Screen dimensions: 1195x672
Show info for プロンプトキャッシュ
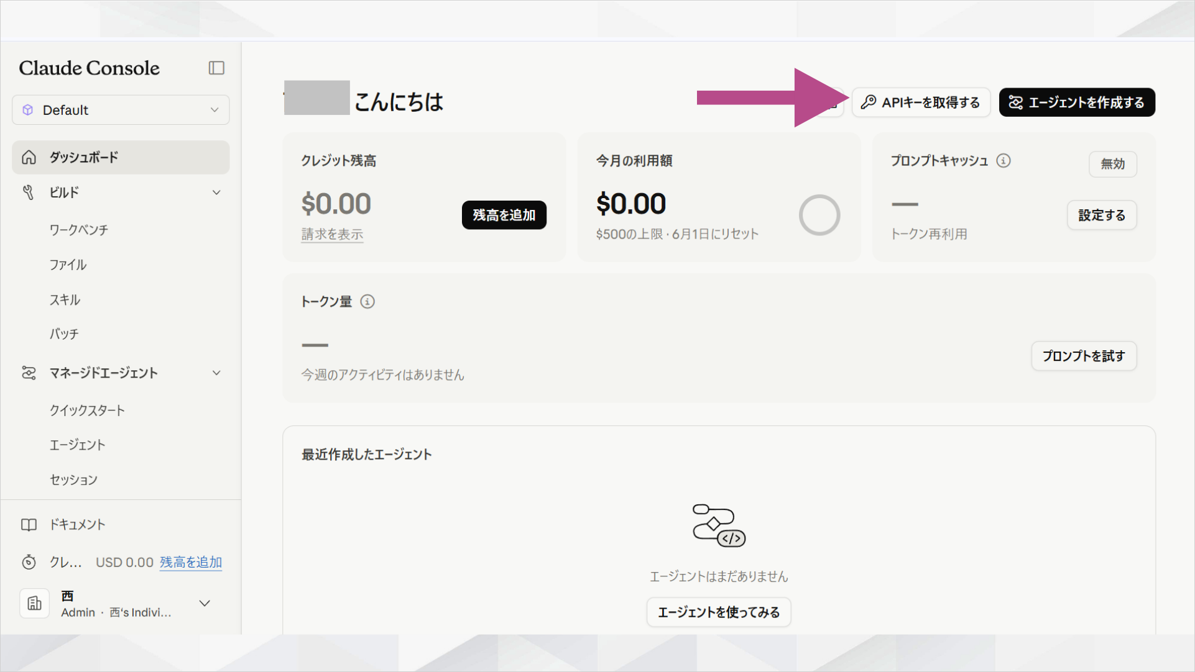point(1004,161)
